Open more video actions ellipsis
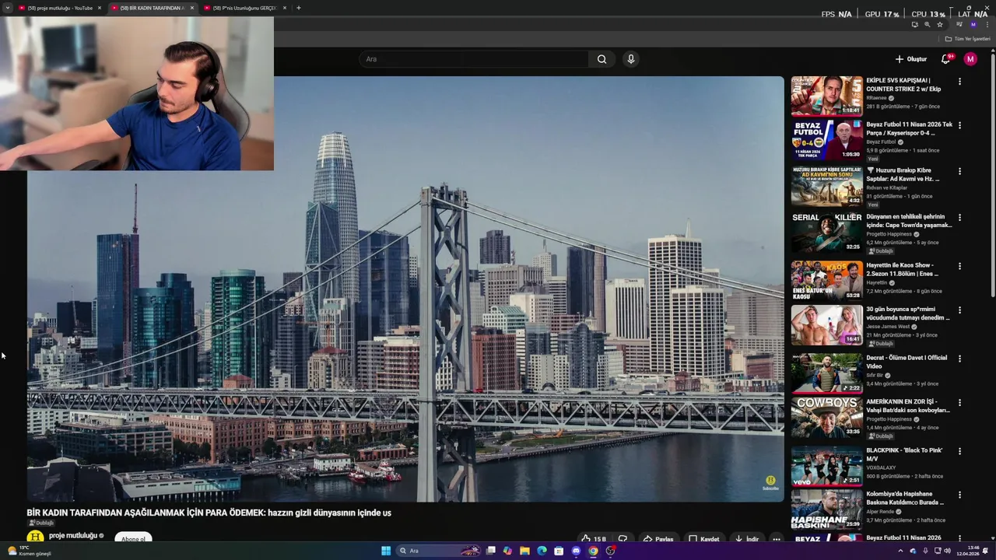 pos(776,538)
